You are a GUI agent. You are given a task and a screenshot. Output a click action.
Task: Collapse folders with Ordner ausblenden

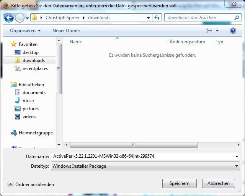[31, 185]
